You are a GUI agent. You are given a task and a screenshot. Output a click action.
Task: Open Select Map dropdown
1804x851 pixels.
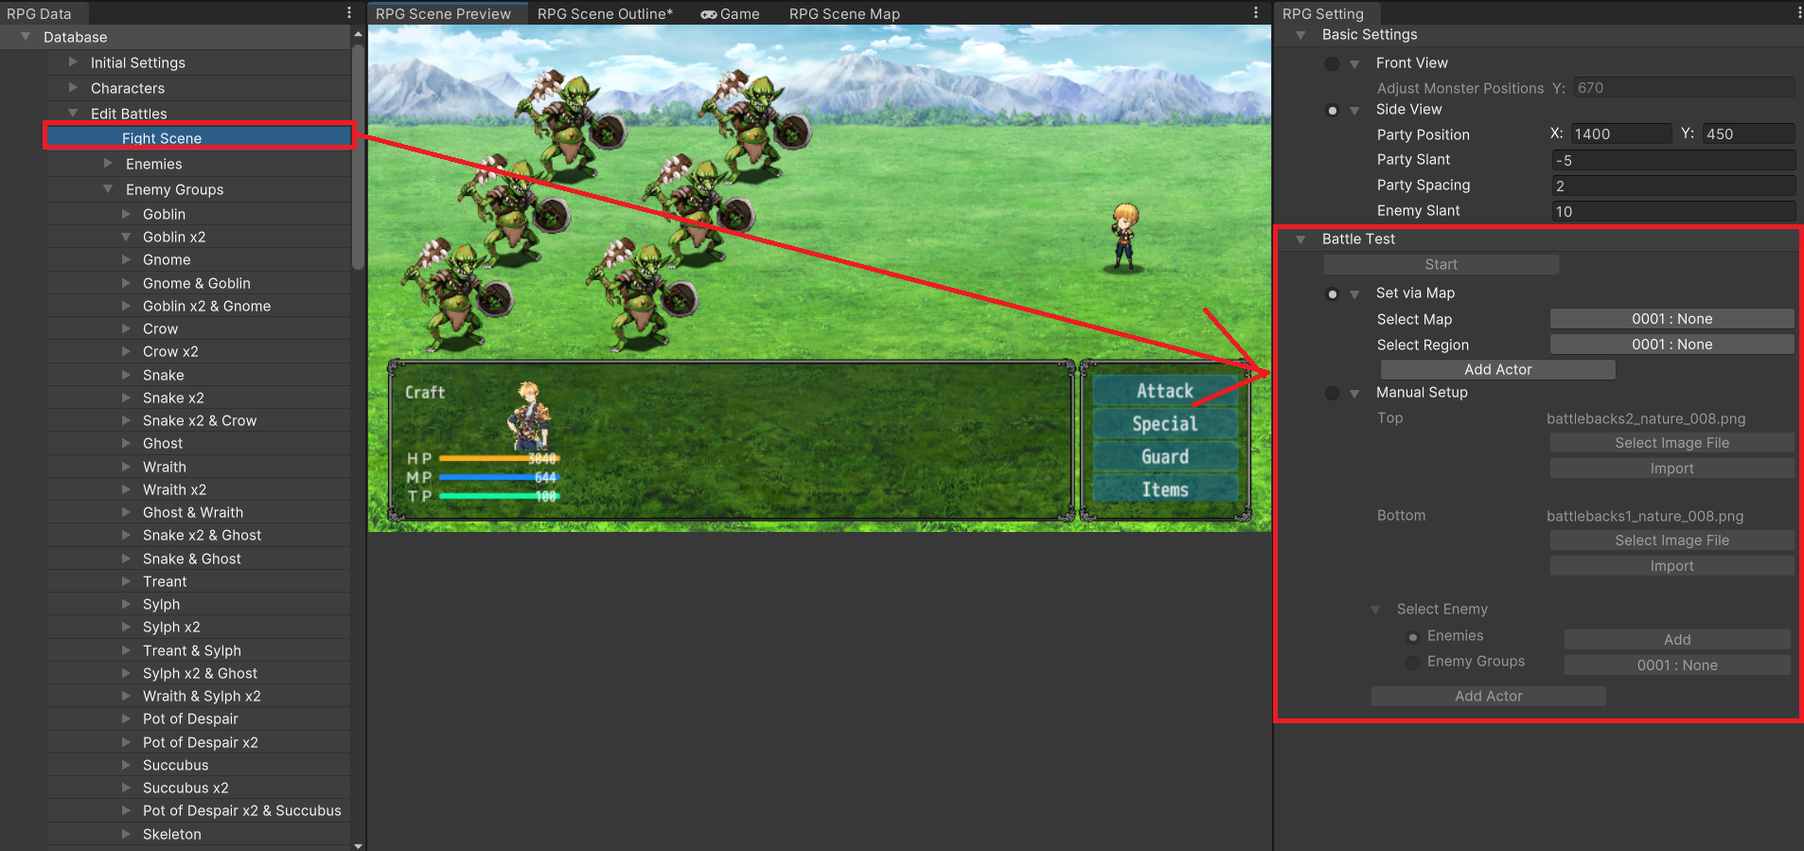point(1671,319)
